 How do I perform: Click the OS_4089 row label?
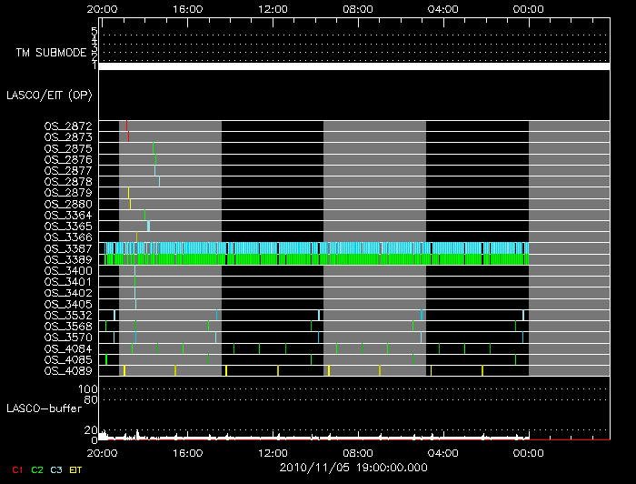tap(67, 370)
